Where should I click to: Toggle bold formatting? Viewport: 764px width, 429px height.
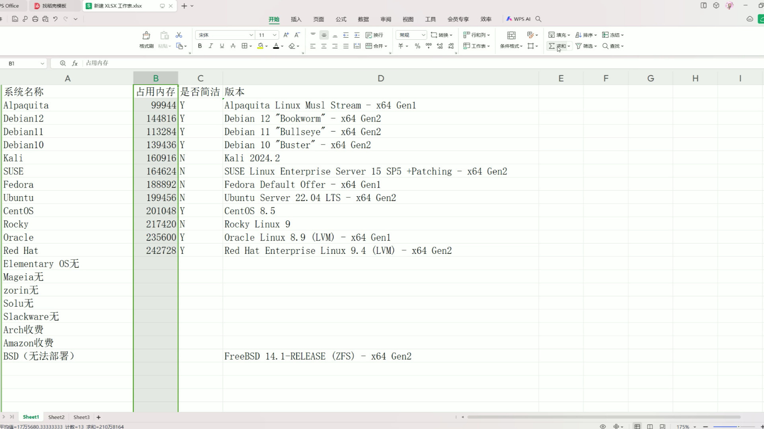point(200,46)
